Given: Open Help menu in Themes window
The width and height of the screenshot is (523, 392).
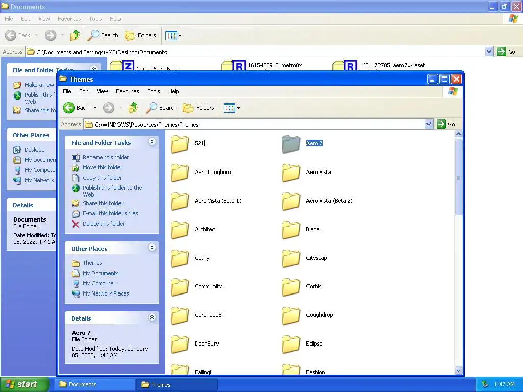Looking at the screenshot, I should pyautogui.click(x=173, y=91).
